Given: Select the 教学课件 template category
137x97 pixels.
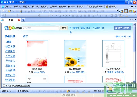Looking at the screenshot, I should click(10, 51).
